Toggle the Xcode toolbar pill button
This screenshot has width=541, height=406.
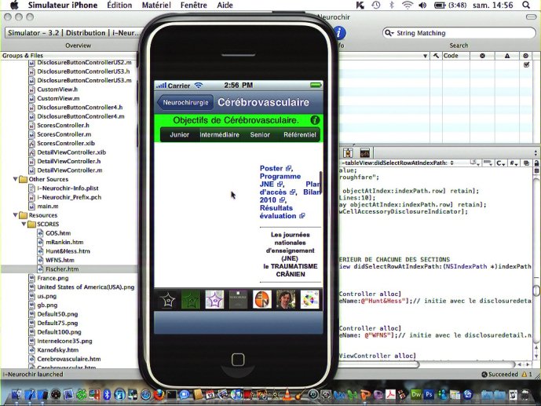click(531, 17)
